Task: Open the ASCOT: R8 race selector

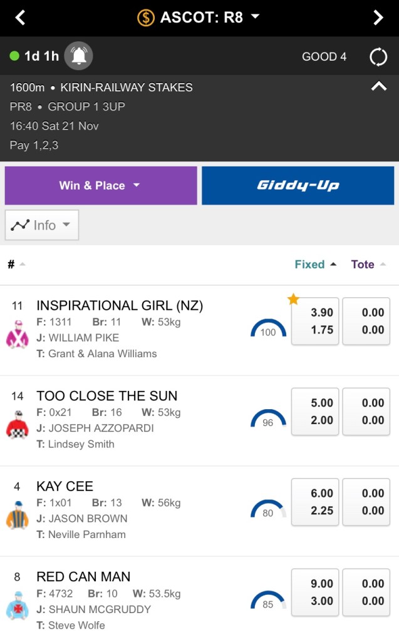Action: pyautogui.click(x=199, y=18)
